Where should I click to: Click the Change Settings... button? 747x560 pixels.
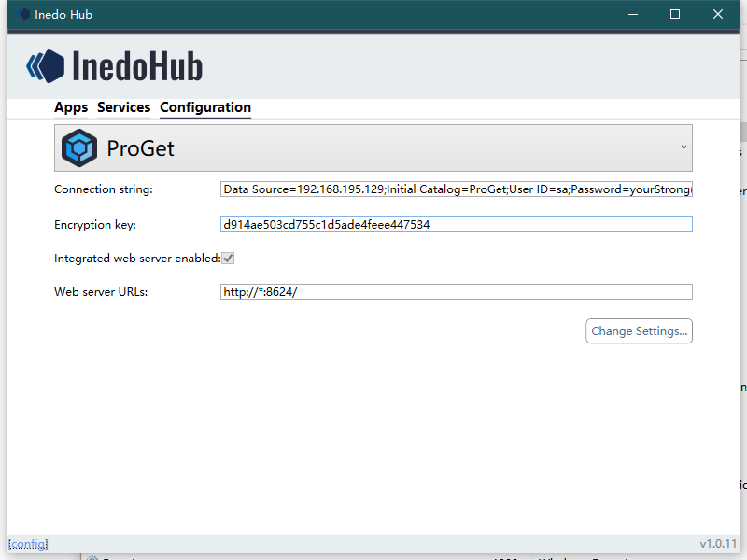coord(639,331)
